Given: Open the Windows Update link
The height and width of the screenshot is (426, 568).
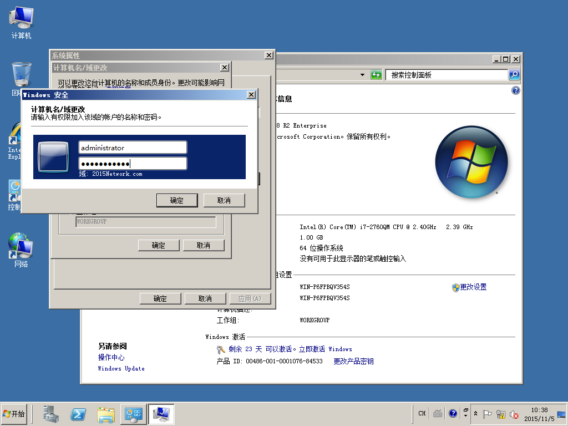Looking at the screenshot, I should pyautogui.click(x=121, y=368).
